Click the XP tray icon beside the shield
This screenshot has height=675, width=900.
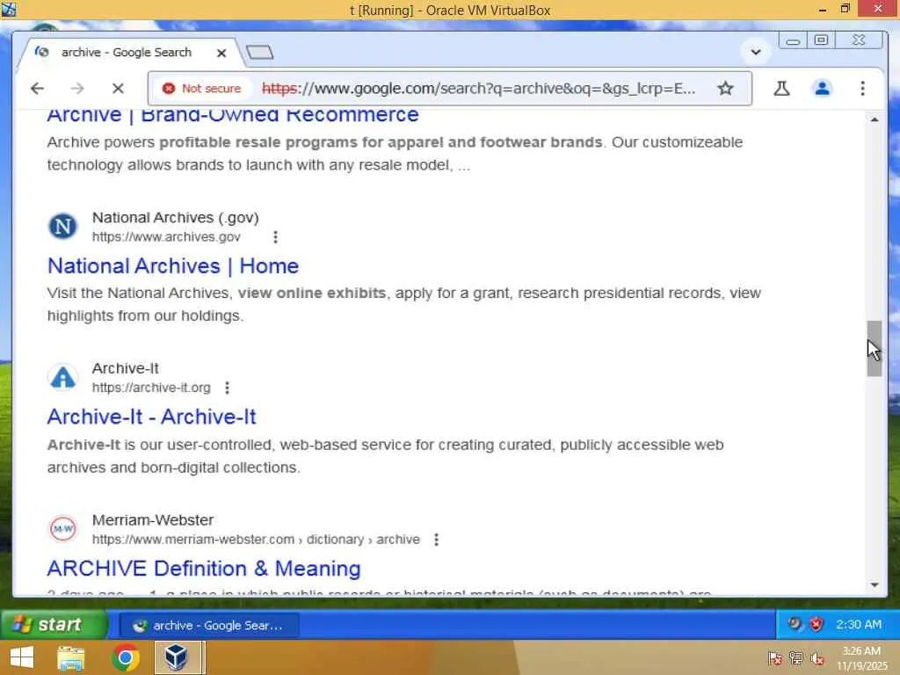(x=795, y=624)
